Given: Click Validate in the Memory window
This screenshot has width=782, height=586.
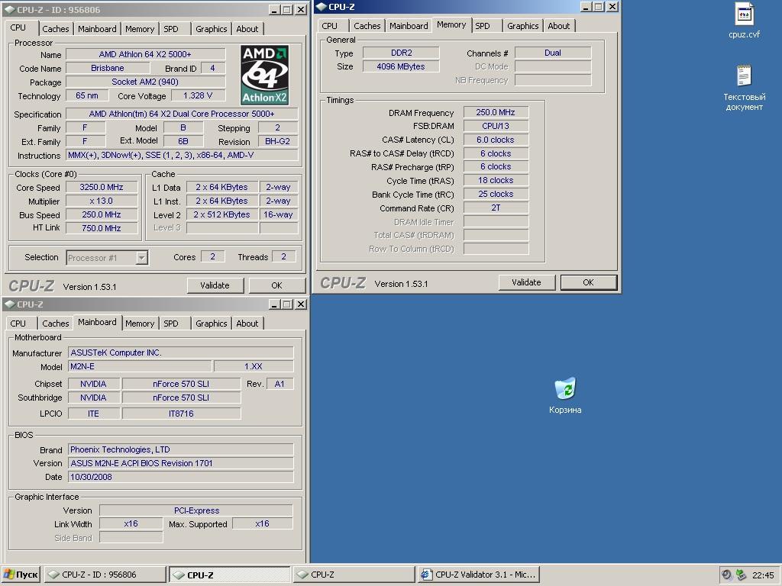Looking at the screenshot, I should [x=526, y=282].
